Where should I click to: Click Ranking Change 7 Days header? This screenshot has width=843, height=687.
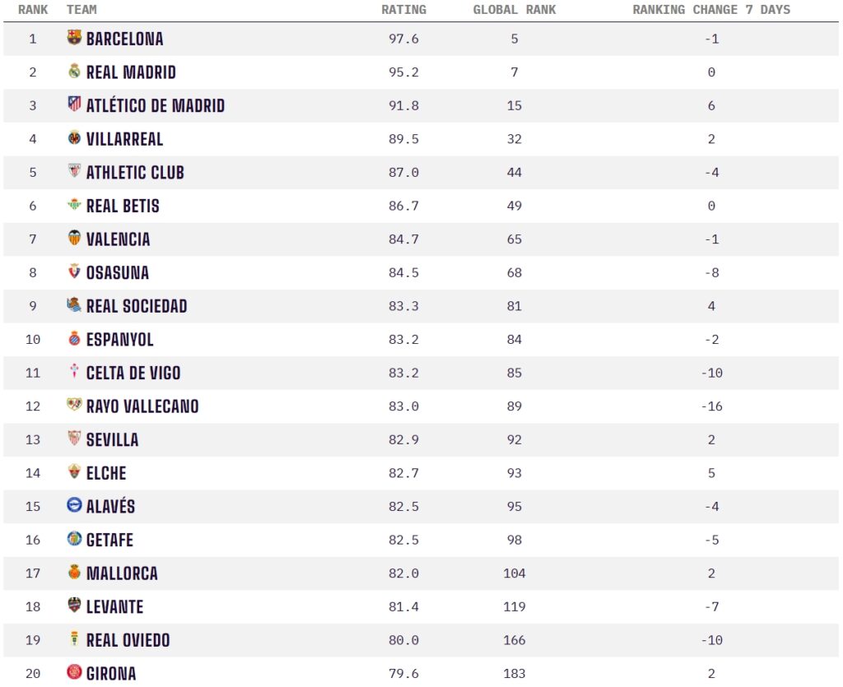tap(710, 10)
